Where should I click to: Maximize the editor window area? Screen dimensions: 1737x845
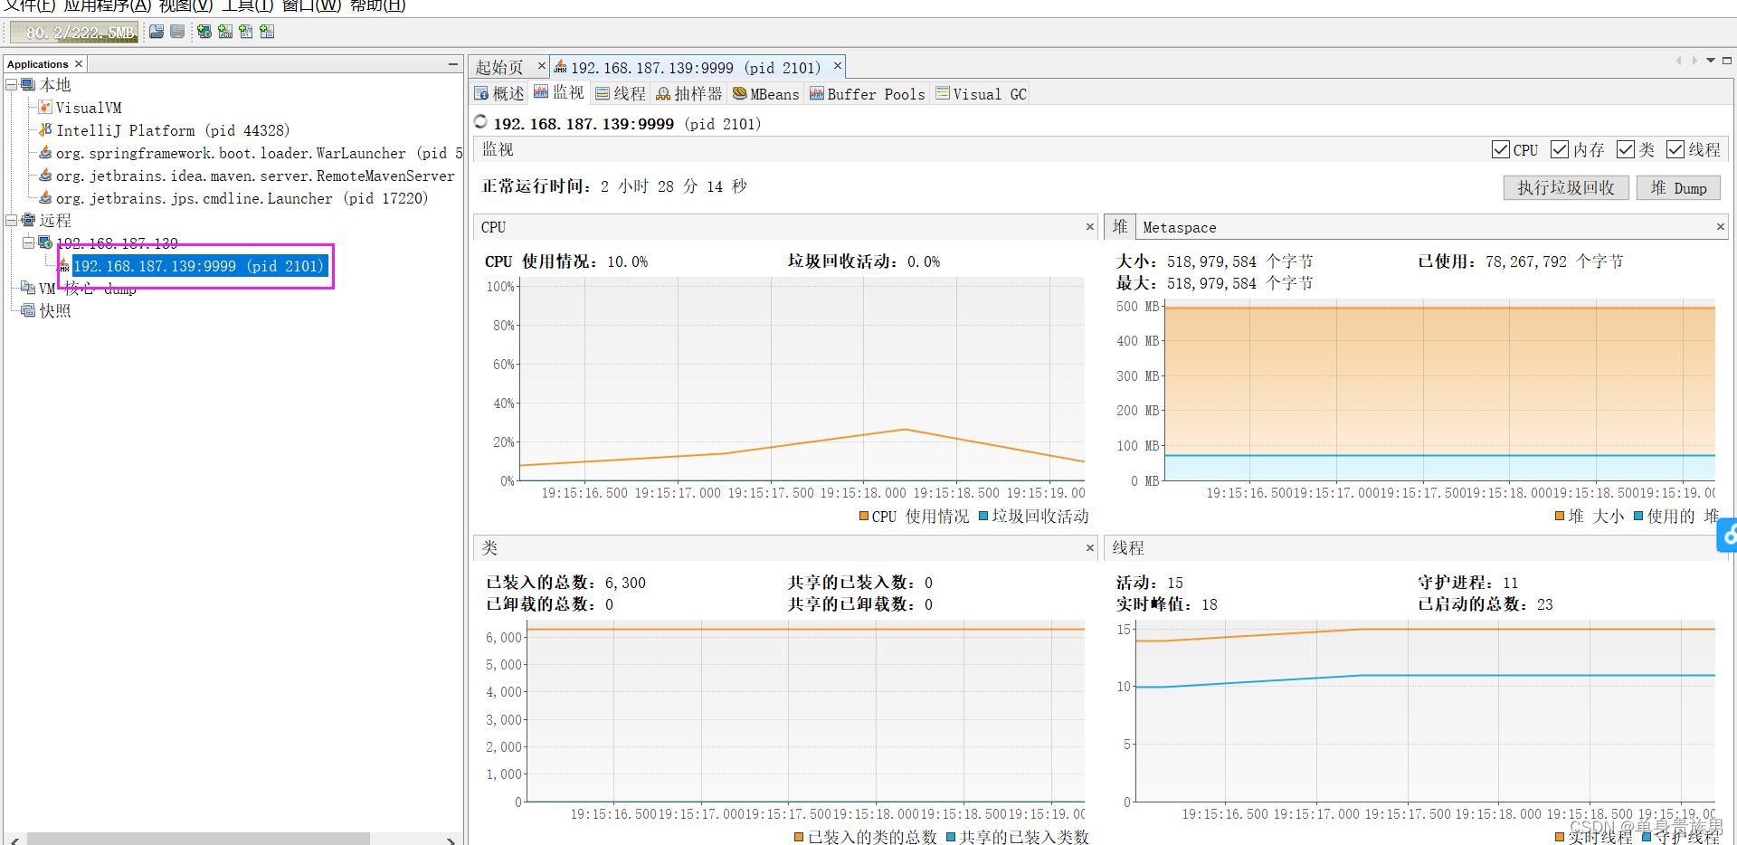pyautogui.click(x=1727, y=61)
